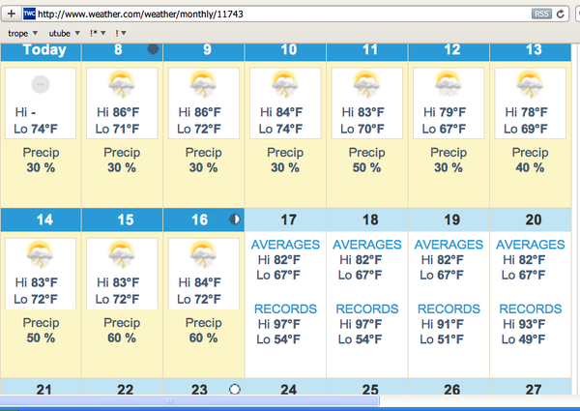Image resolution: width=580 pixels, height=411 pixels.
Task: Open the trope bookmarks folder
Action: coord(23,33)
